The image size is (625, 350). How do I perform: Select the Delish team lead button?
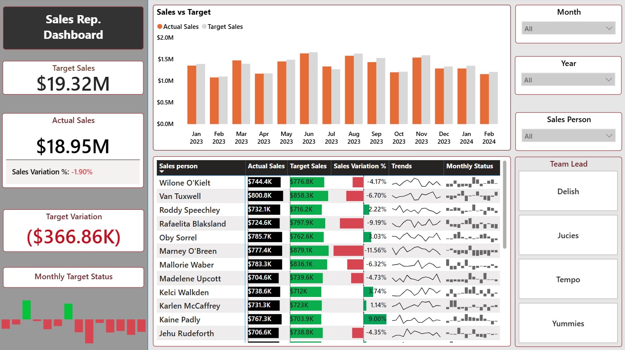(x=568, y=191)
